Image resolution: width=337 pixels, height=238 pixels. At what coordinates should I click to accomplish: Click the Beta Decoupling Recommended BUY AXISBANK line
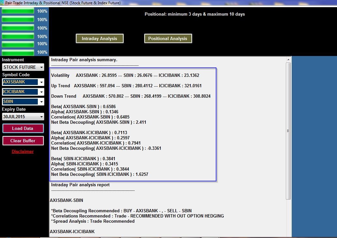tap(121, 211)
